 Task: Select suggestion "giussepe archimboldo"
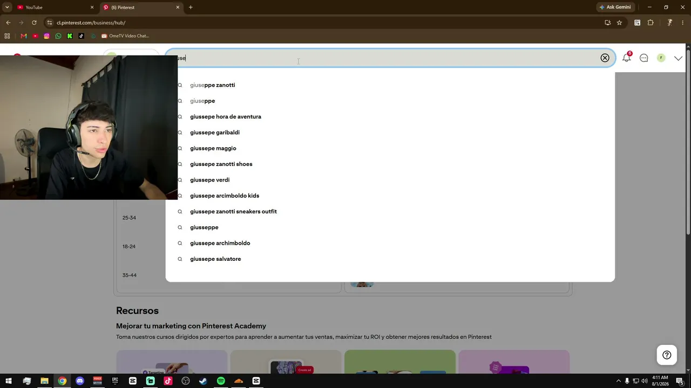(x=220, y=243)
